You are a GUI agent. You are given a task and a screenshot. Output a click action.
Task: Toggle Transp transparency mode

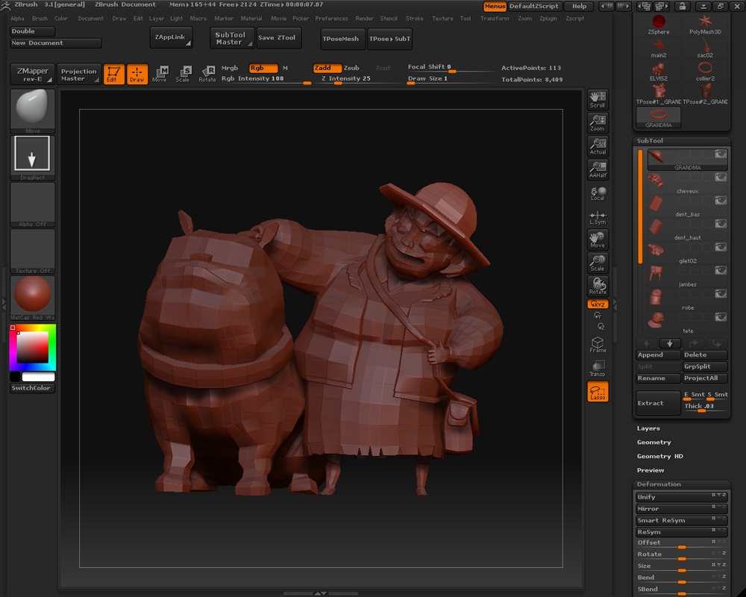(x=598, y=369)
